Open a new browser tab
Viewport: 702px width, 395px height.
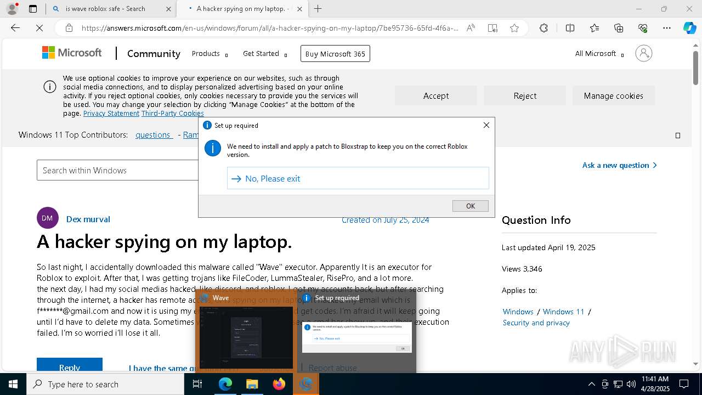(318, 9)
